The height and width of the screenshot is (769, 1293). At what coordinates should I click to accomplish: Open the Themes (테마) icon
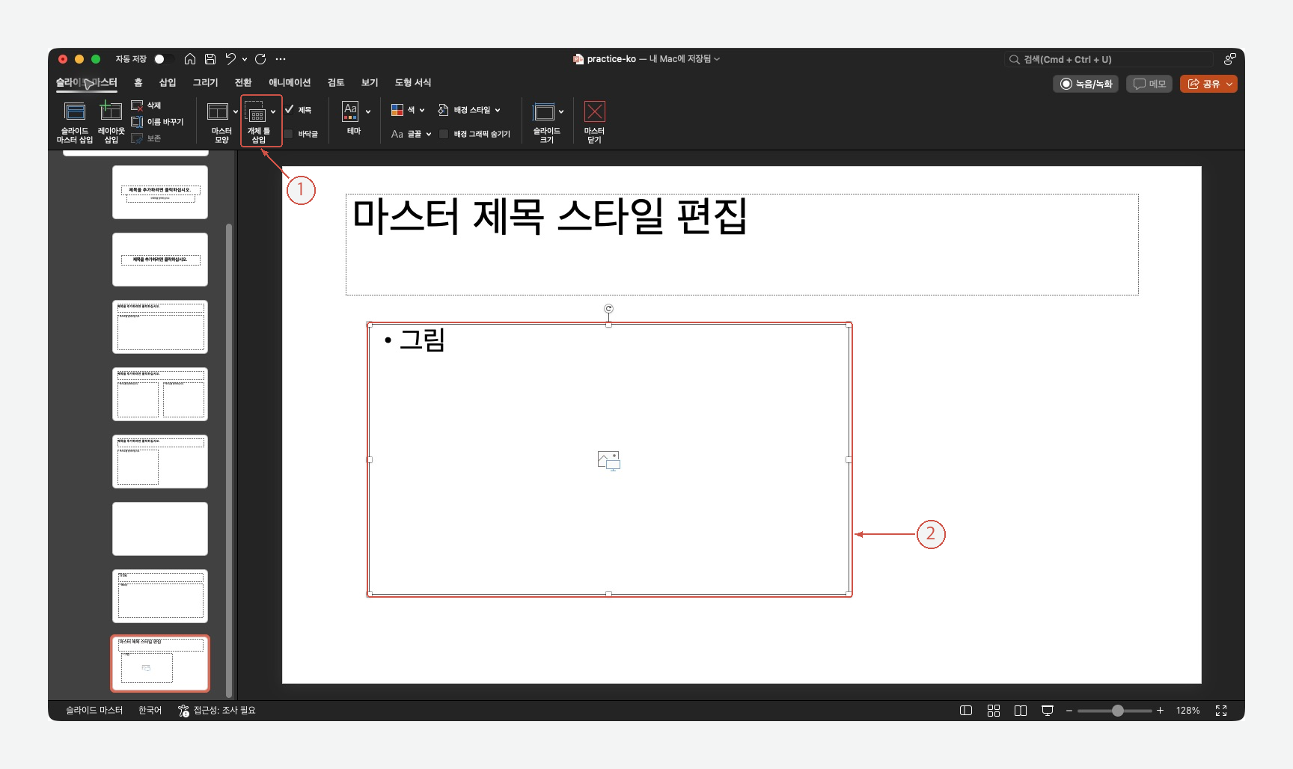click(350, 111)
